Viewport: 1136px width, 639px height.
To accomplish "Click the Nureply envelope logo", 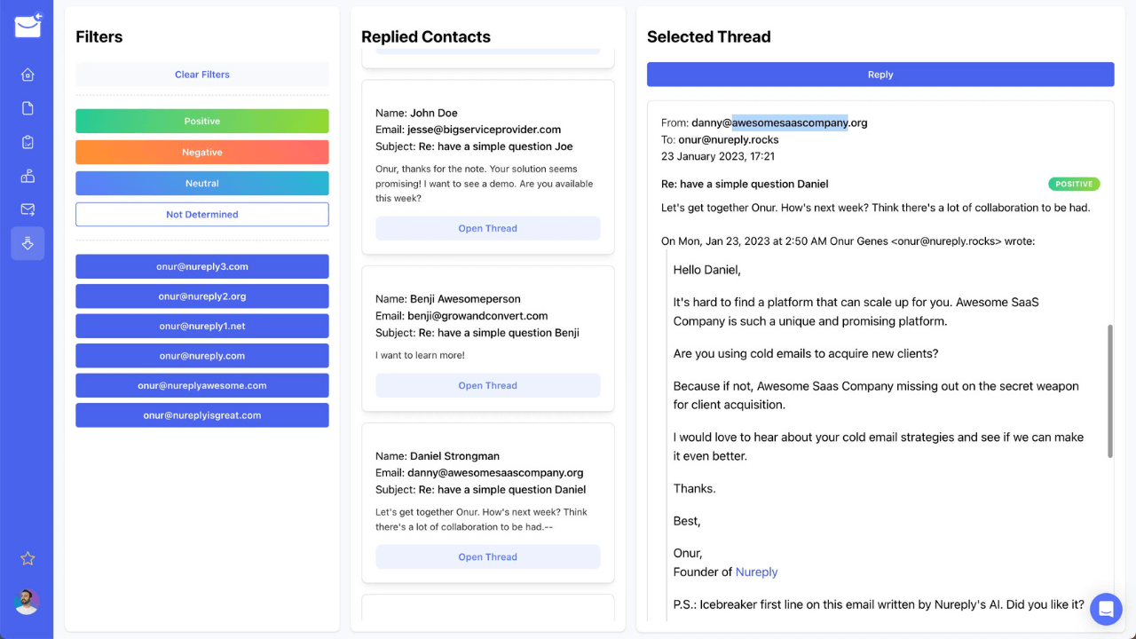I will 28,27.
